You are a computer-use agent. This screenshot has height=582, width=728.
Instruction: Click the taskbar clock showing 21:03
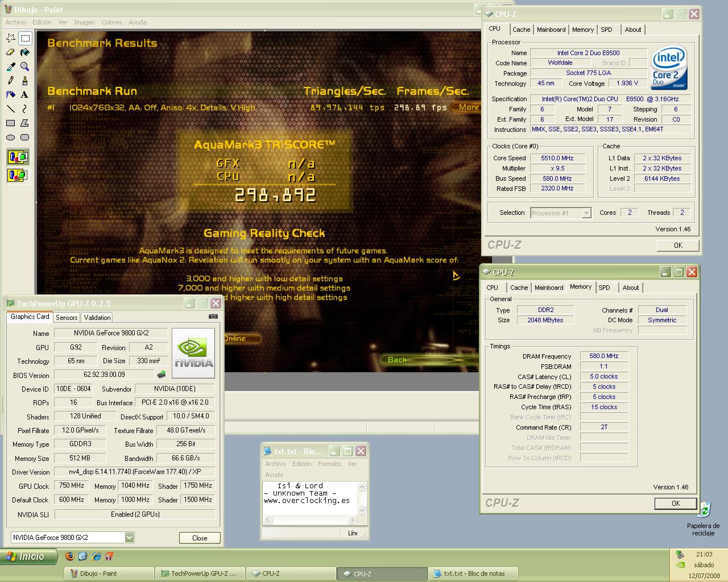coord(704,554)
